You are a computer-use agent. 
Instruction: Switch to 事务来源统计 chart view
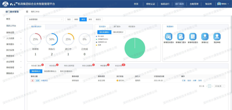point(104,32)
